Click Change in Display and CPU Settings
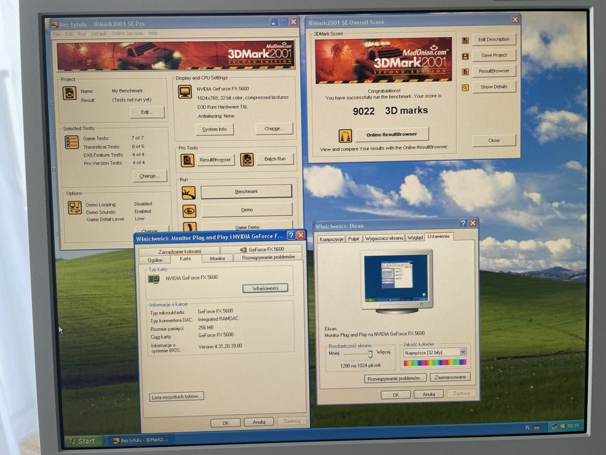This screenshot has width=606, height=455. coord(274,129)
